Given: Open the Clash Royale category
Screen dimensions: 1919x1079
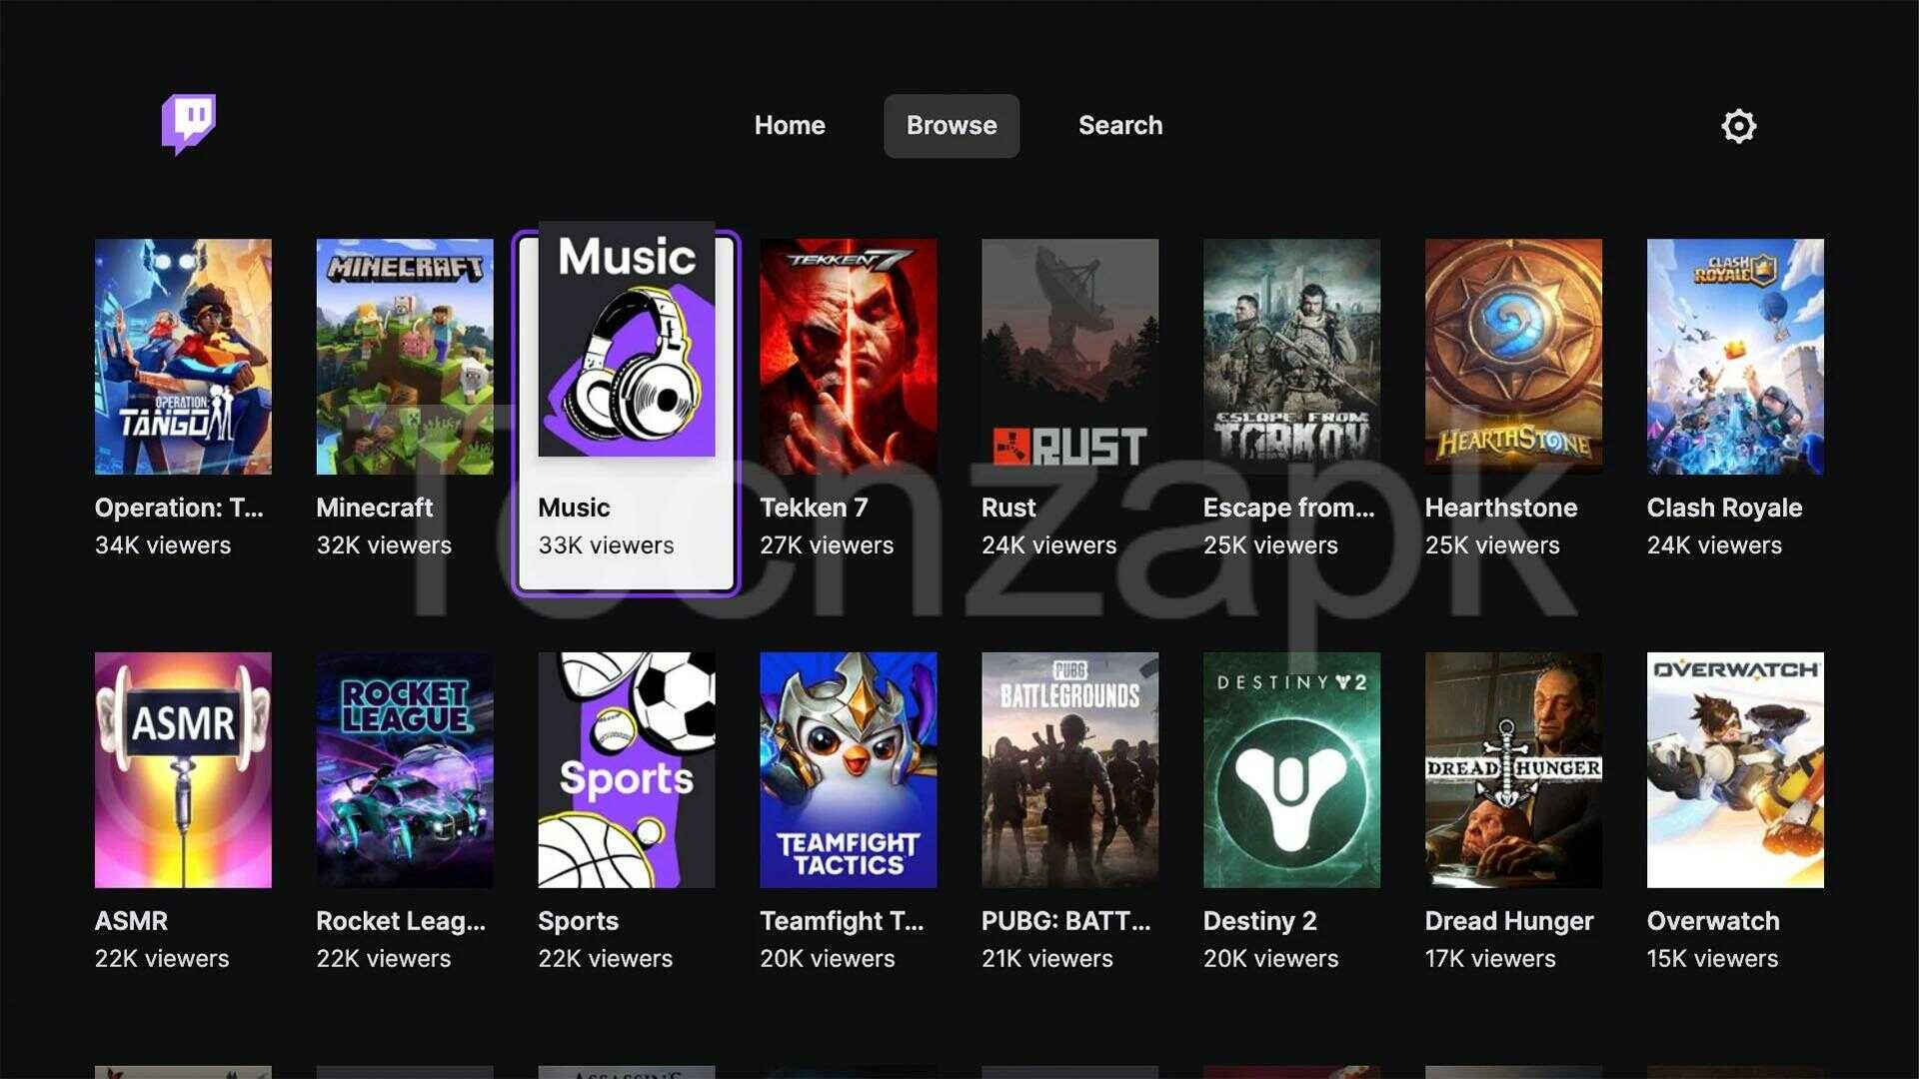Looking at the screenshot, I should (x=1734, y=357).
